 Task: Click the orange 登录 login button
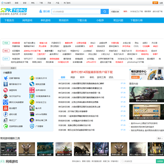tap(155, 3)
